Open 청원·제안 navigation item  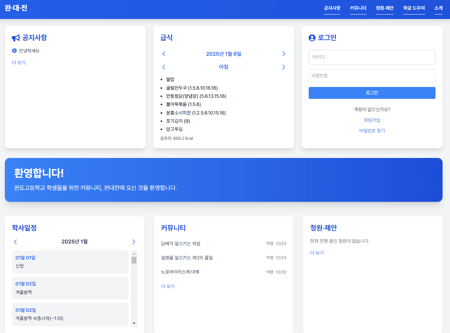(x=385, y=8)
